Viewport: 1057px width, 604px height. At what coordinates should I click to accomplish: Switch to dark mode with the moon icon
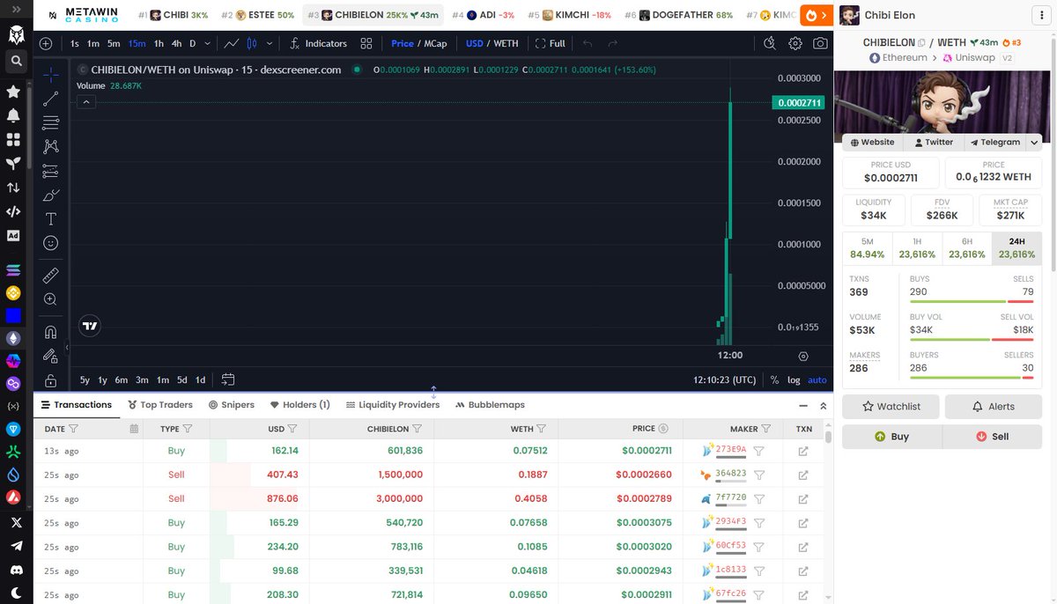pos(15,593)
